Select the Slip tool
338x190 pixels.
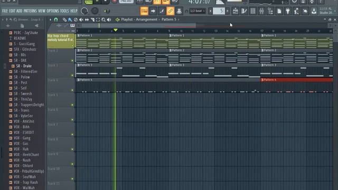point(87,20)
